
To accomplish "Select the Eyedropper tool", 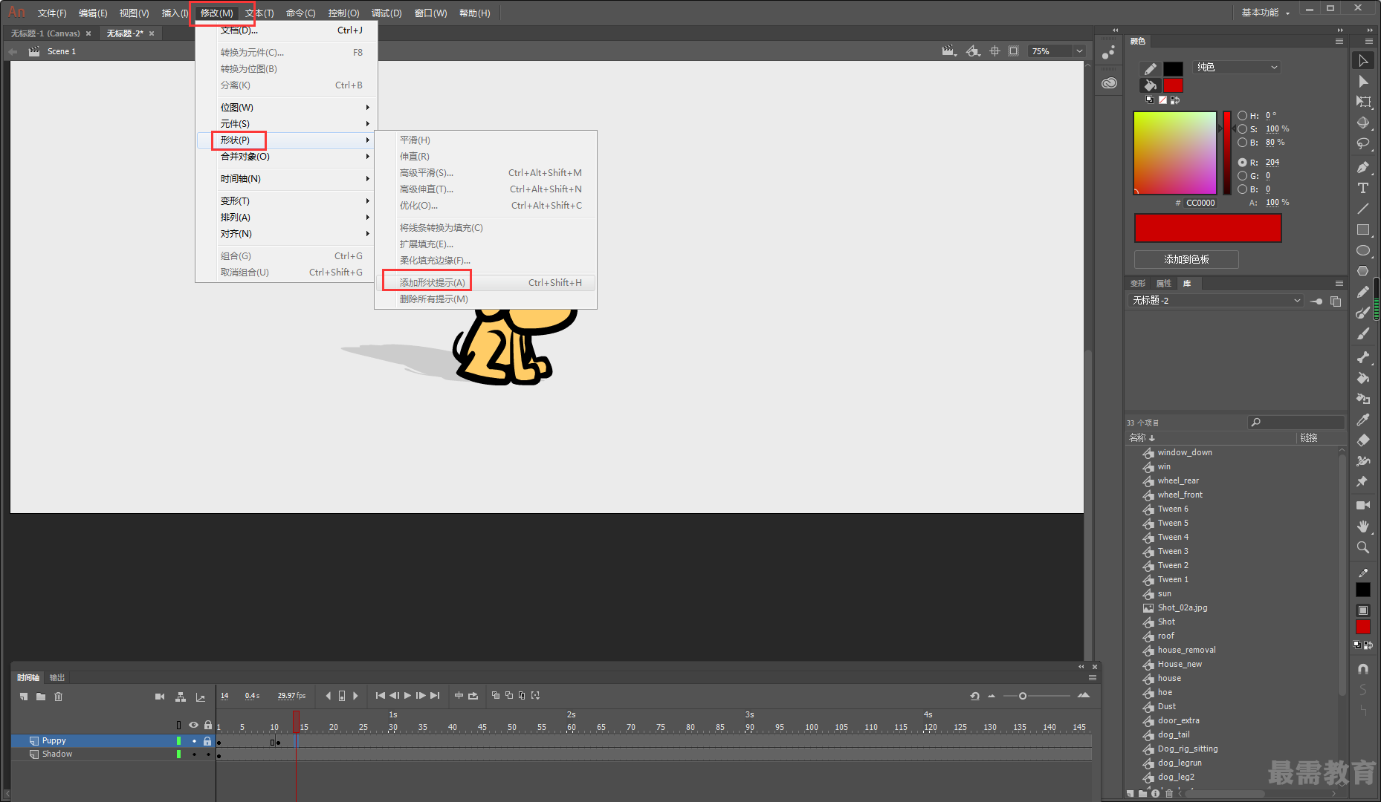I will (1362, 420).
